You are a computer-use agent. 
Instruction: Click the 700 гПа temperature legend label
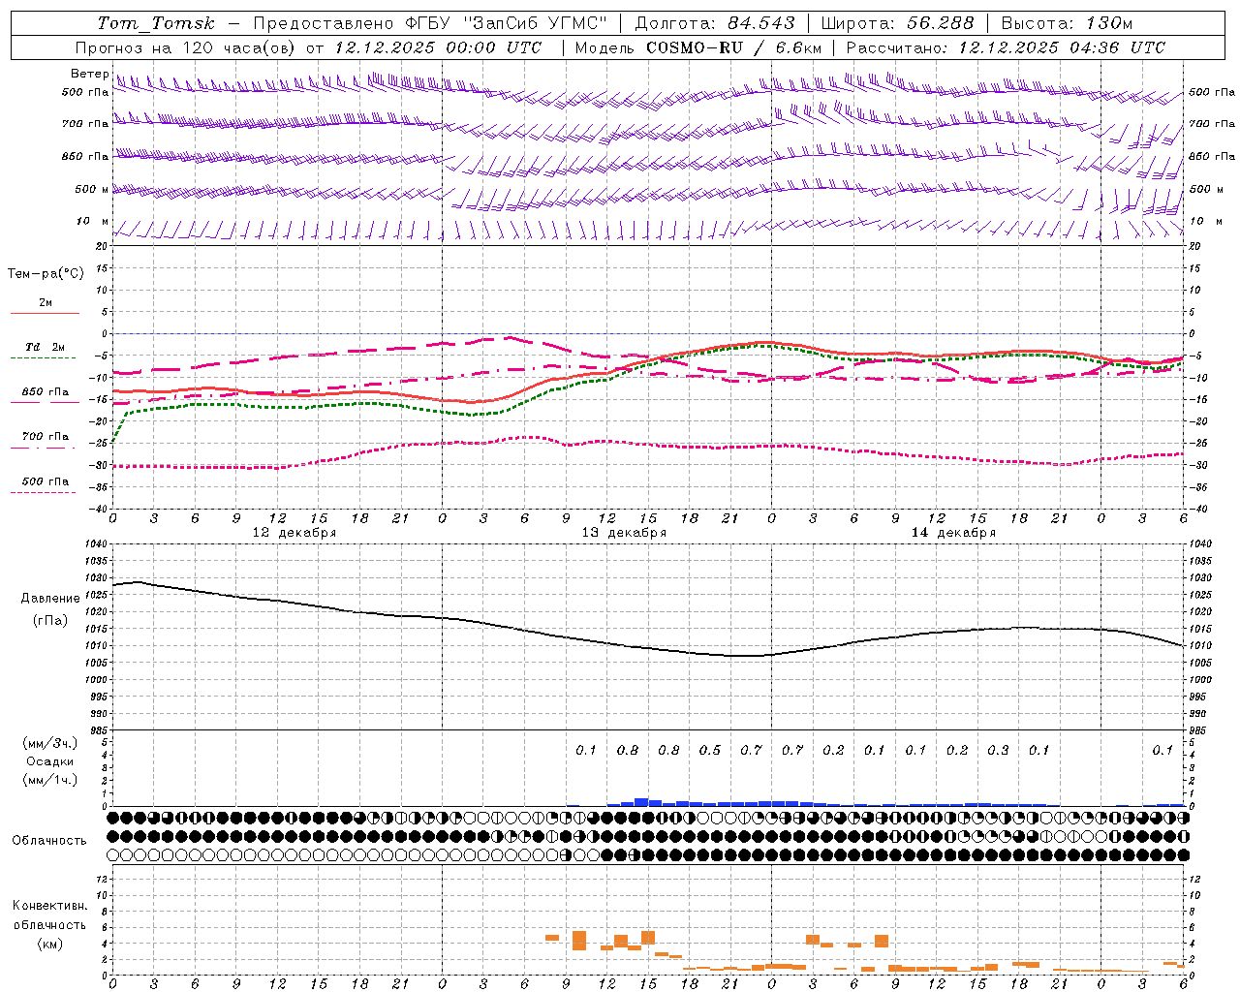point(46,436)
